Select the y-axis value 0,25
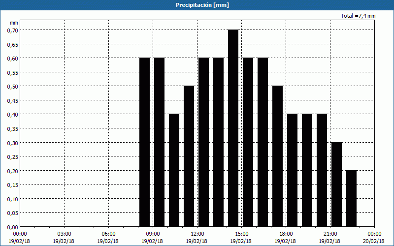The image size is (394, 246). (13, 157)
